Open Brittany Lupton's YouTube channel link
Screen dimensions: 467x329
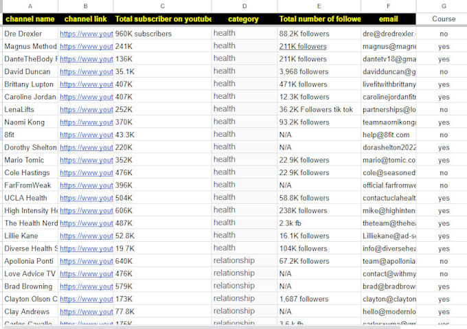click(x=87, y=84)
